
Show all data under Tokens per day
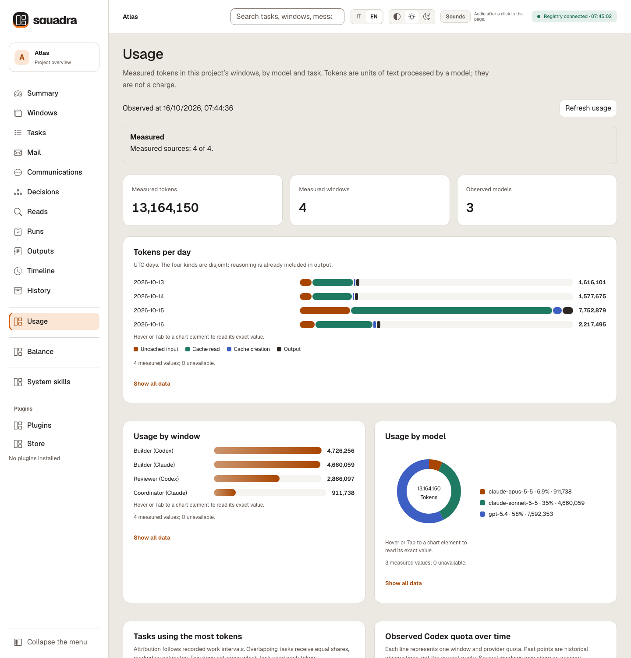(x=152, y=384)
